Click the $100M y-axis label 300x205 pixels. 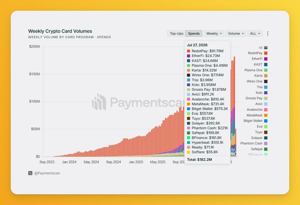click(34, 101)
